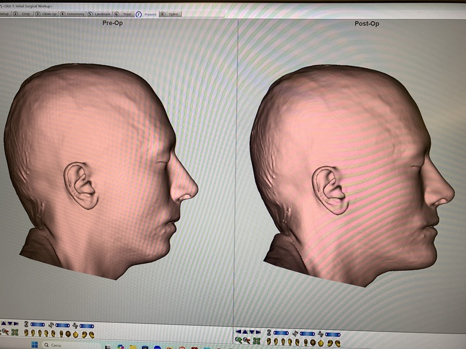Set Pre-Op view with the eighth head preset

pos(76,335)
